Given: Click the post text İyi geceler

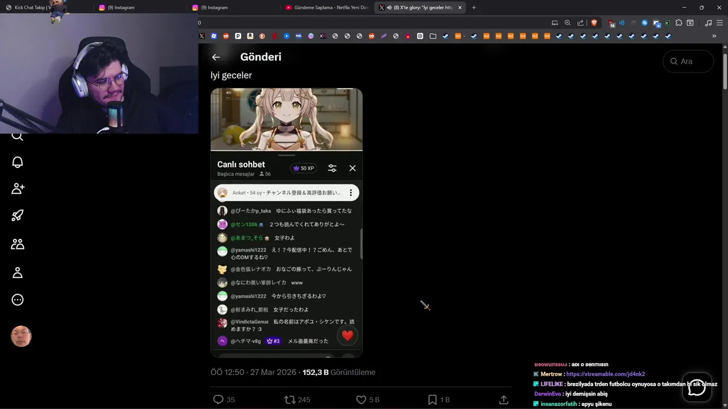Looking at the screenshot, I should pos(231,75).
